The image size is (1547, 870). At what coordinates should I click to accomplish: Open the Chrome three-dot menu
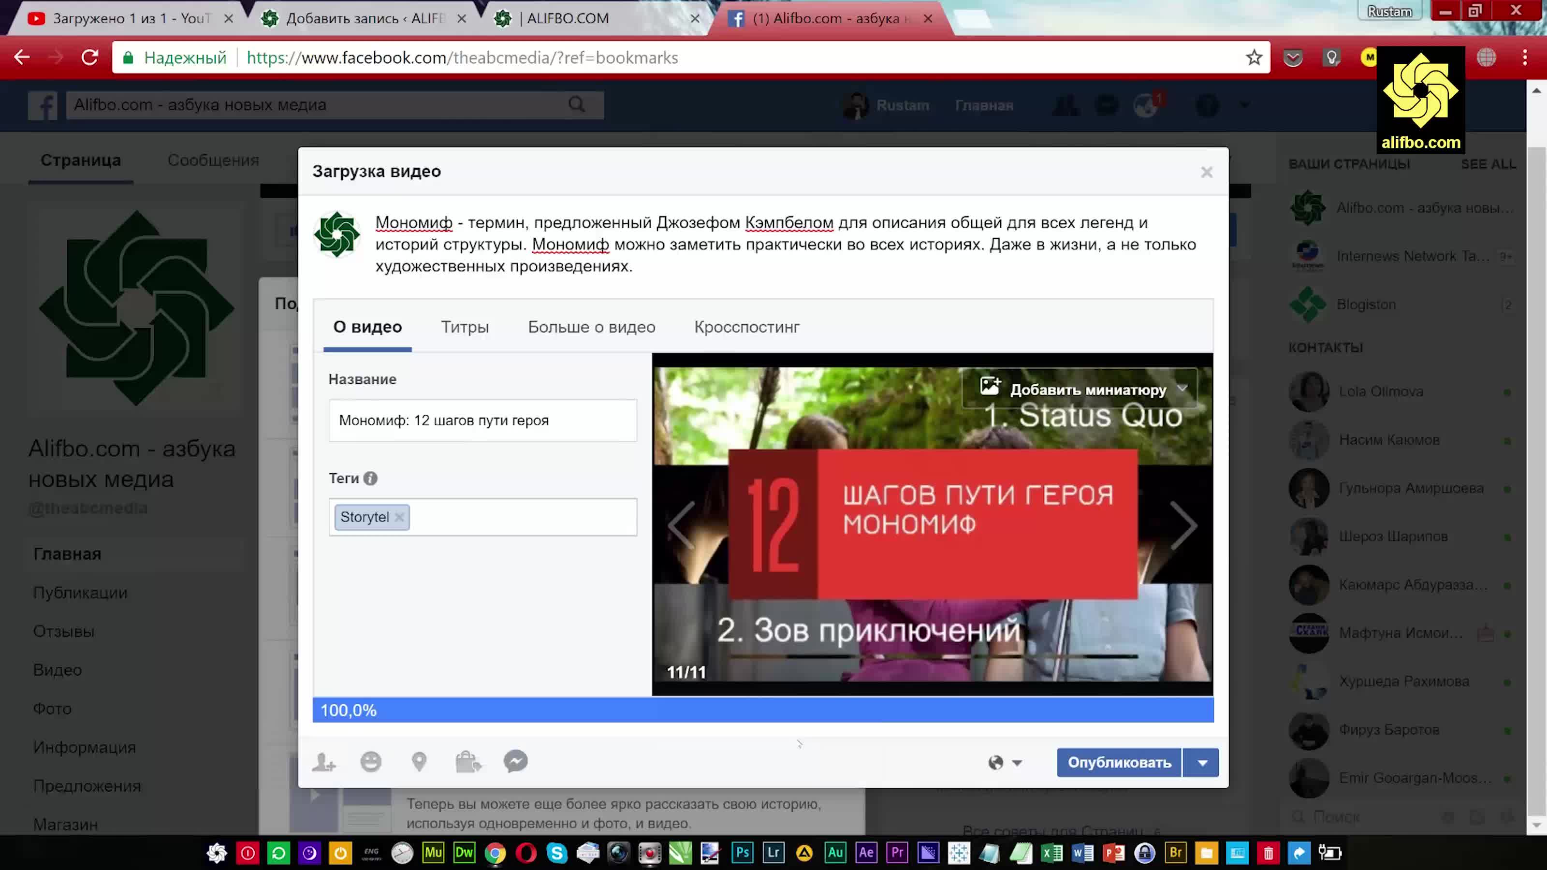1524,58
